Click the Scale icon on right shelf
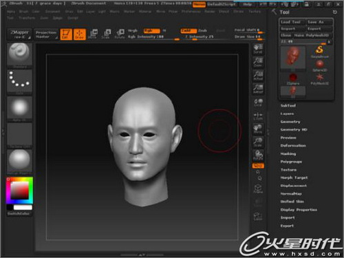344x258 pixels. pyautogui.click(x=258, y=142)
